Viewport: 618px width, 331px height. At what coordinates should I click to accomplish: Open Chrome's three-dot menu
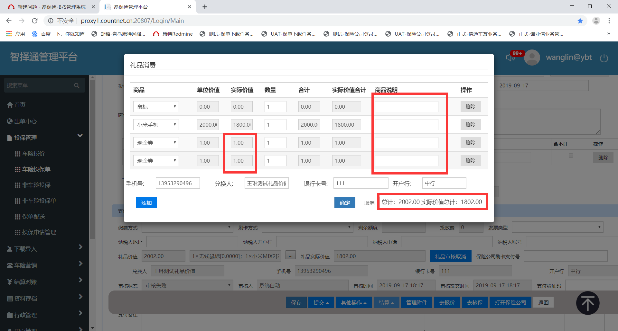(x=609, y=21)
